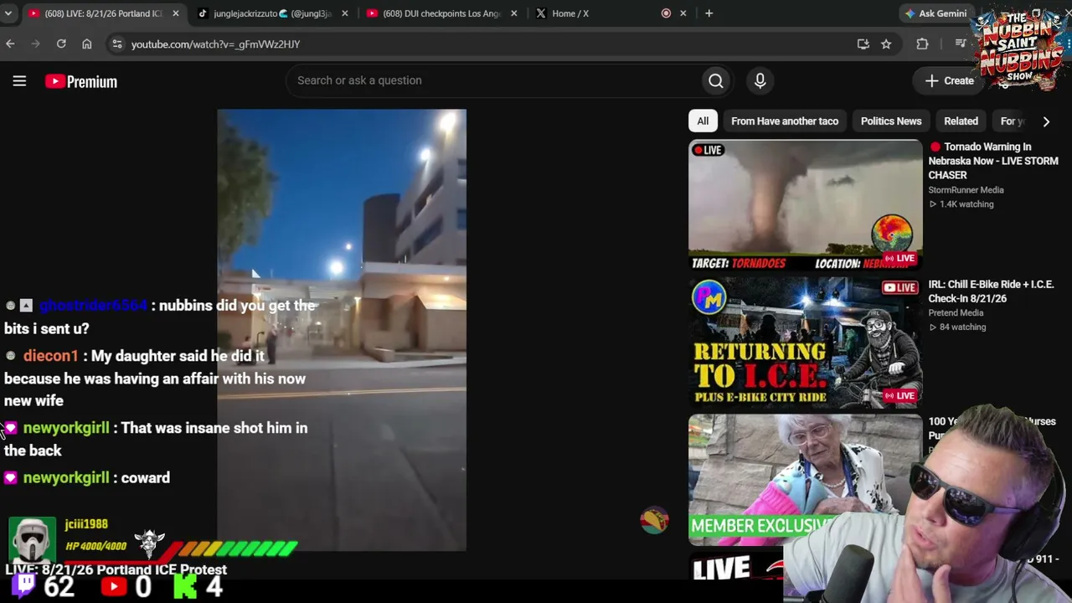Close the junglejackrizzuto TikTok tab

pyautogui.click(x=344, y=13)
